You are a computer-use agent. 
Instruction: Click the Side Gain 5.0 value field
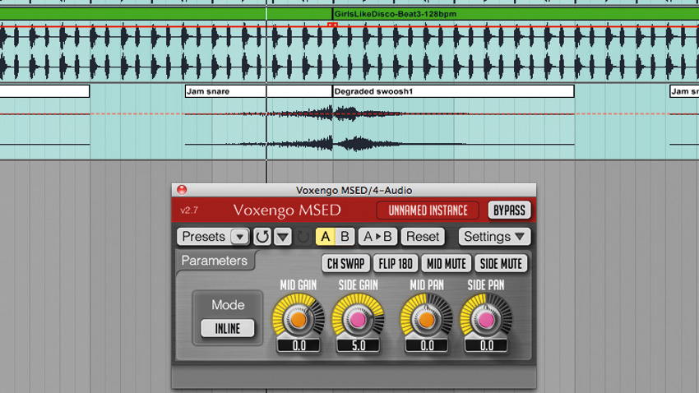359,345
